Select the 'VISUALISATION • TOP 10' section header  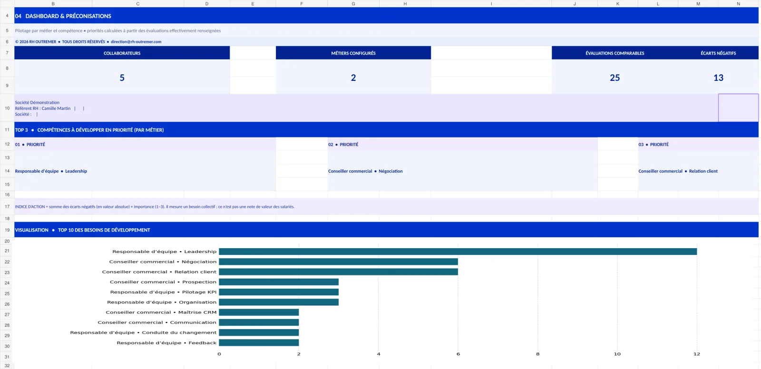386,230
